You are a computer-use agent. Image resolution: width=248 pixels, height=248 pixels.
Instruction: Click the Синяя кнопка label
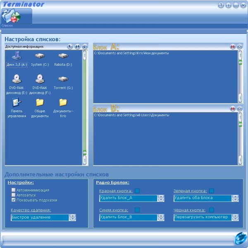pos(114,210)
